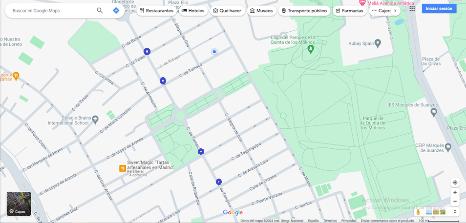Select Colegio Brains International School pin
The width and height of the screenshot is (466, 223).
pyautogui.click(x=95, y=120)
